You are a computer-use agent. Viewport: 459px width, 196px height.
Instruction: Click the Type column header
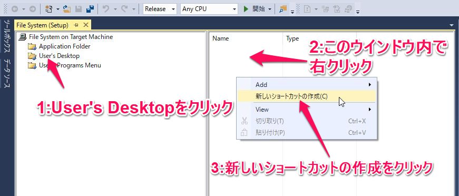click(292, 38)
